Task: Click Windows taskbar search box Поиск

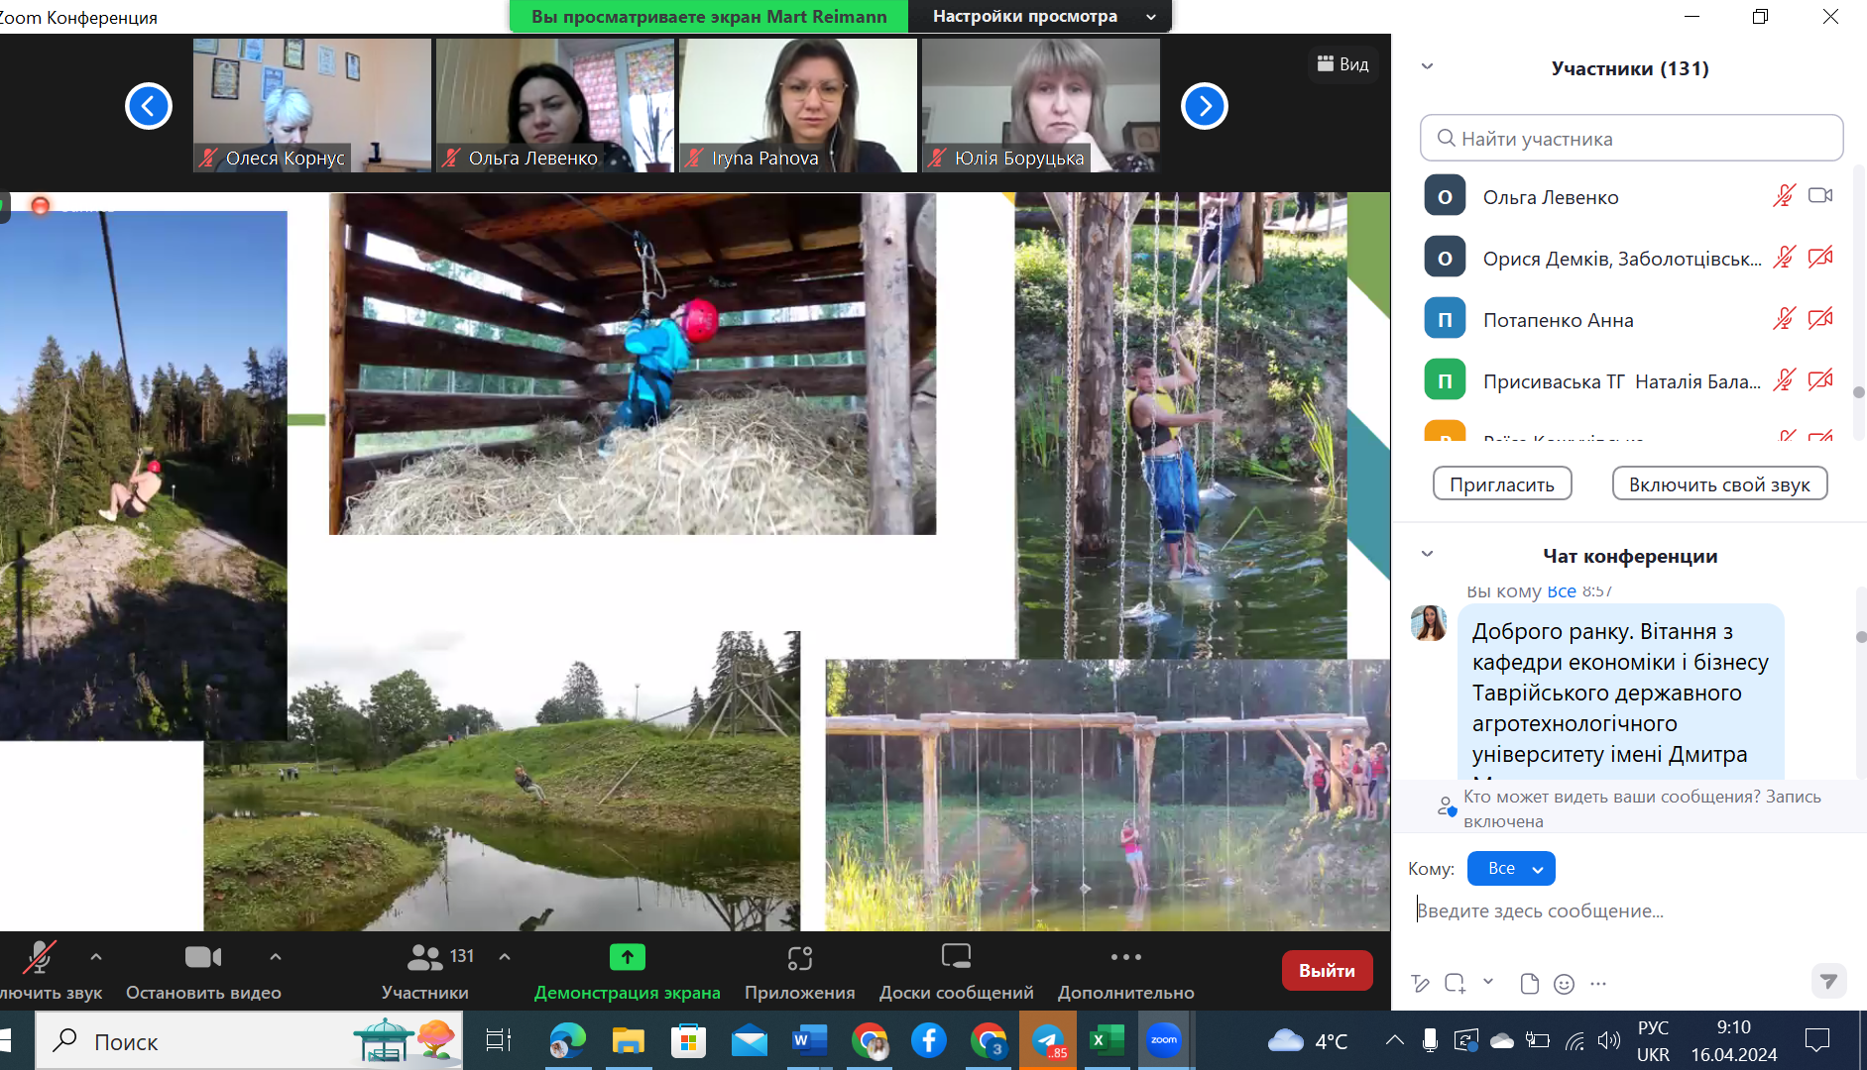Action: click(x=250, y=1040)
